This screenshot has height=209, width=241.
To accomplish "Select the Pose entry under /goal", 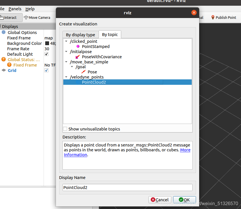I will (x=92, y=72).
